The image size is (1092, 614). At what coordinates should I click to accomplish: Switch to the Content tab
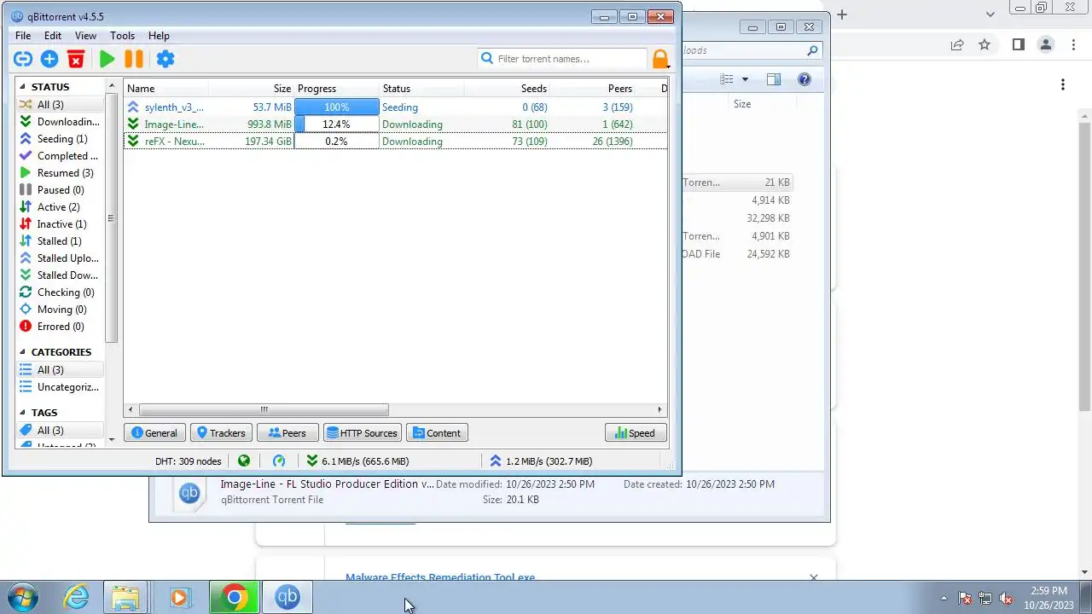(437, 433)
